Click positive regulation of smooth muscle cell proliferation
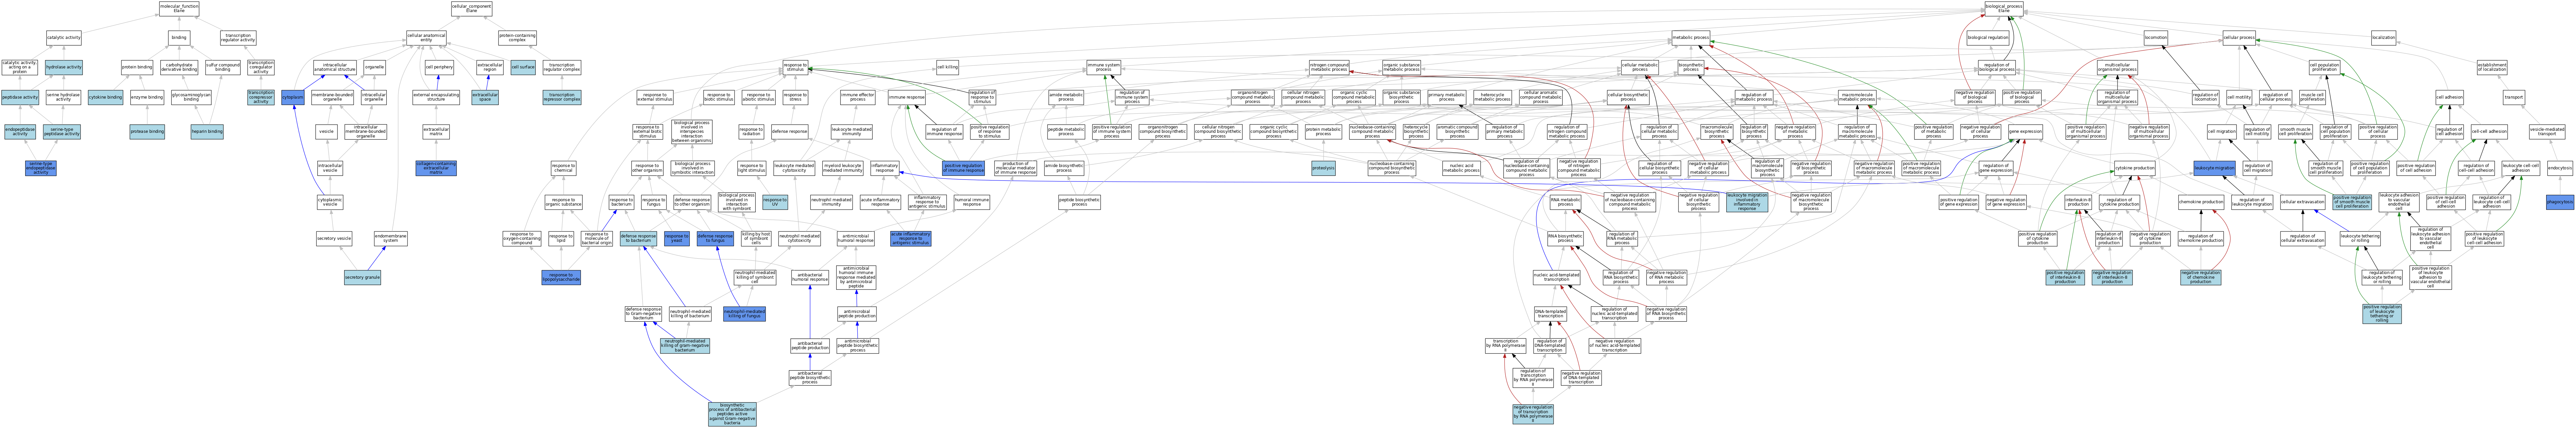This screenshot has height=428, width=2576. [x=2352, y=202]
